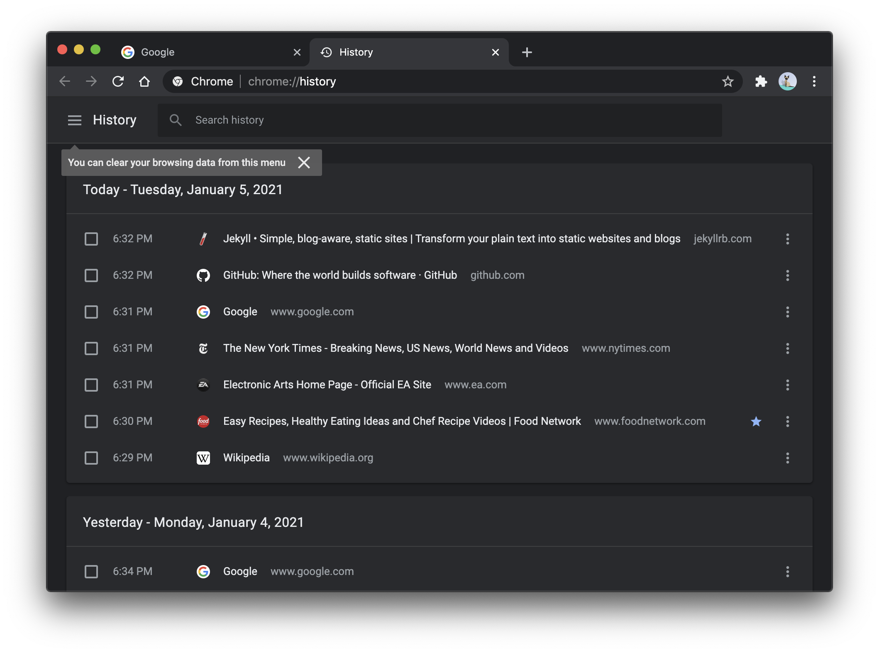Open more actions for GitHub entry
879x653 pixels.
tap(787, 275)
